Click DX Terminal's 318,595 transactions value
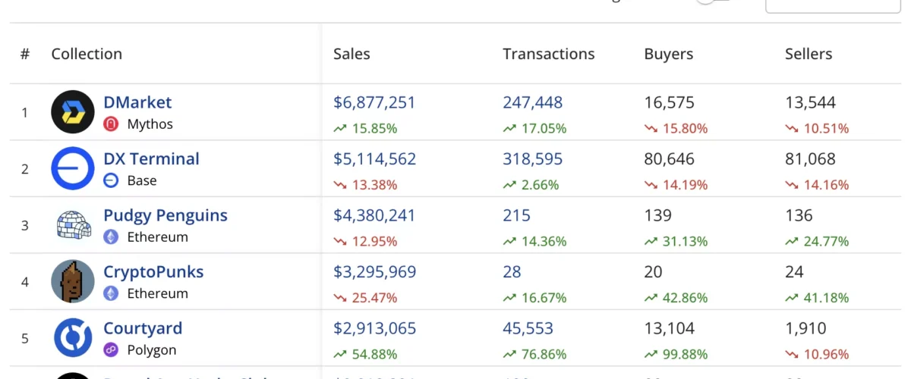The image size is (911, 379). 532,159
